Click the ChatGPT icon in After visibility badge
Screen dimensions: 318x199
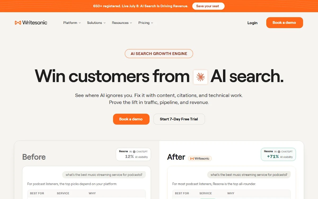(279, 152)
